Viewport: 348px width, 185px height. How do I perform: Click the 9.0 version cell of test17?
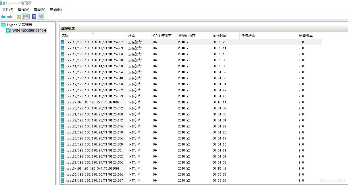pyautogui.click(x=301, y=84)
